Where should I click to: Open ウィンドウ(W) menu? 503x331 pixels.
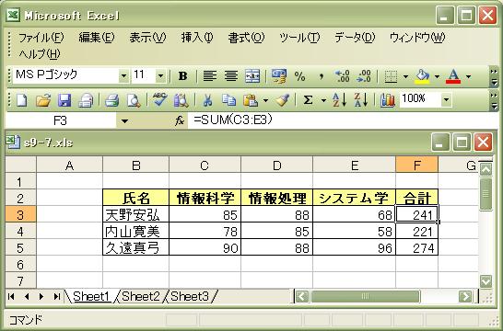pyautogui.click(x=417, y=38)
